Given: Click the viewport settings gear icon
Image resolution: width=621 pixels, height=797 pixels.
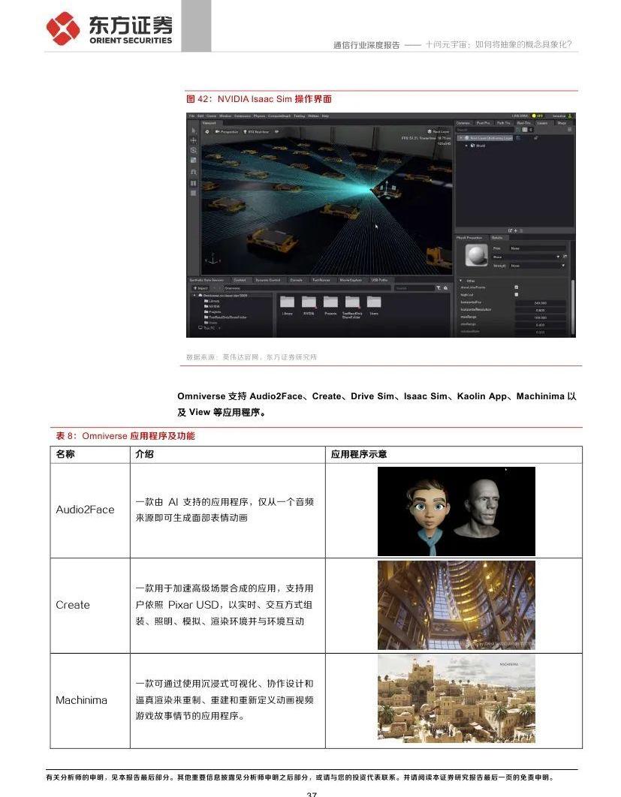Looking at the screenshot, I should tap(207, 131).
